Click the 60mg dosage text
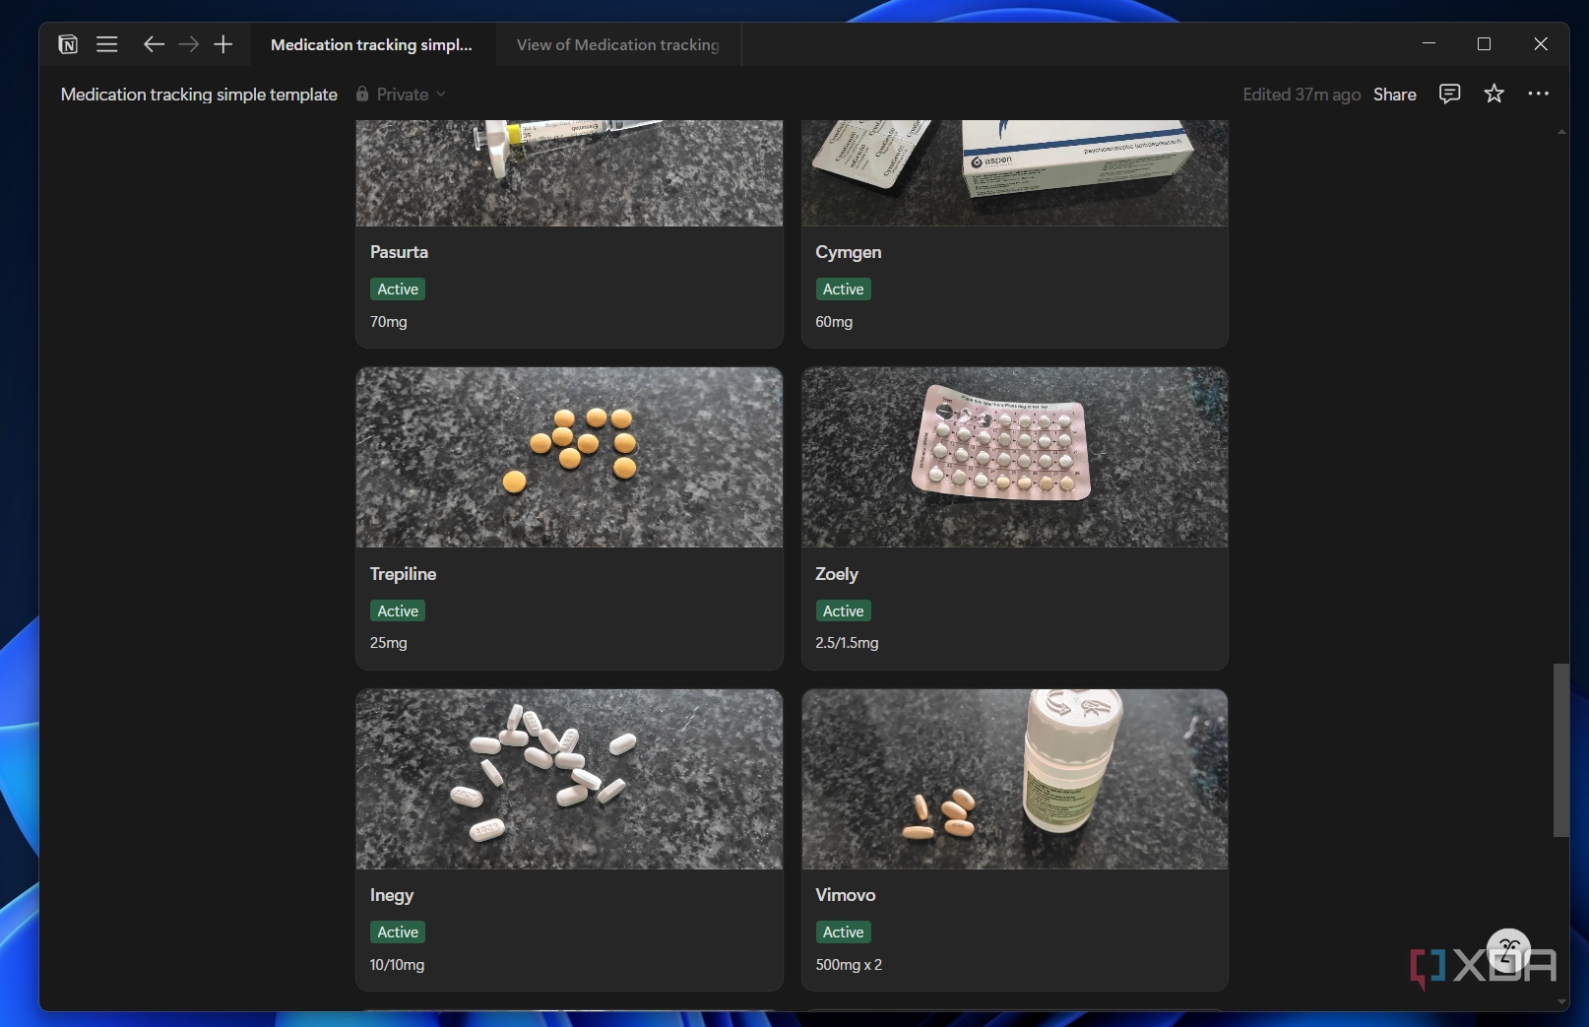This screenshot has height=1027, width=1589. (834, 322)
